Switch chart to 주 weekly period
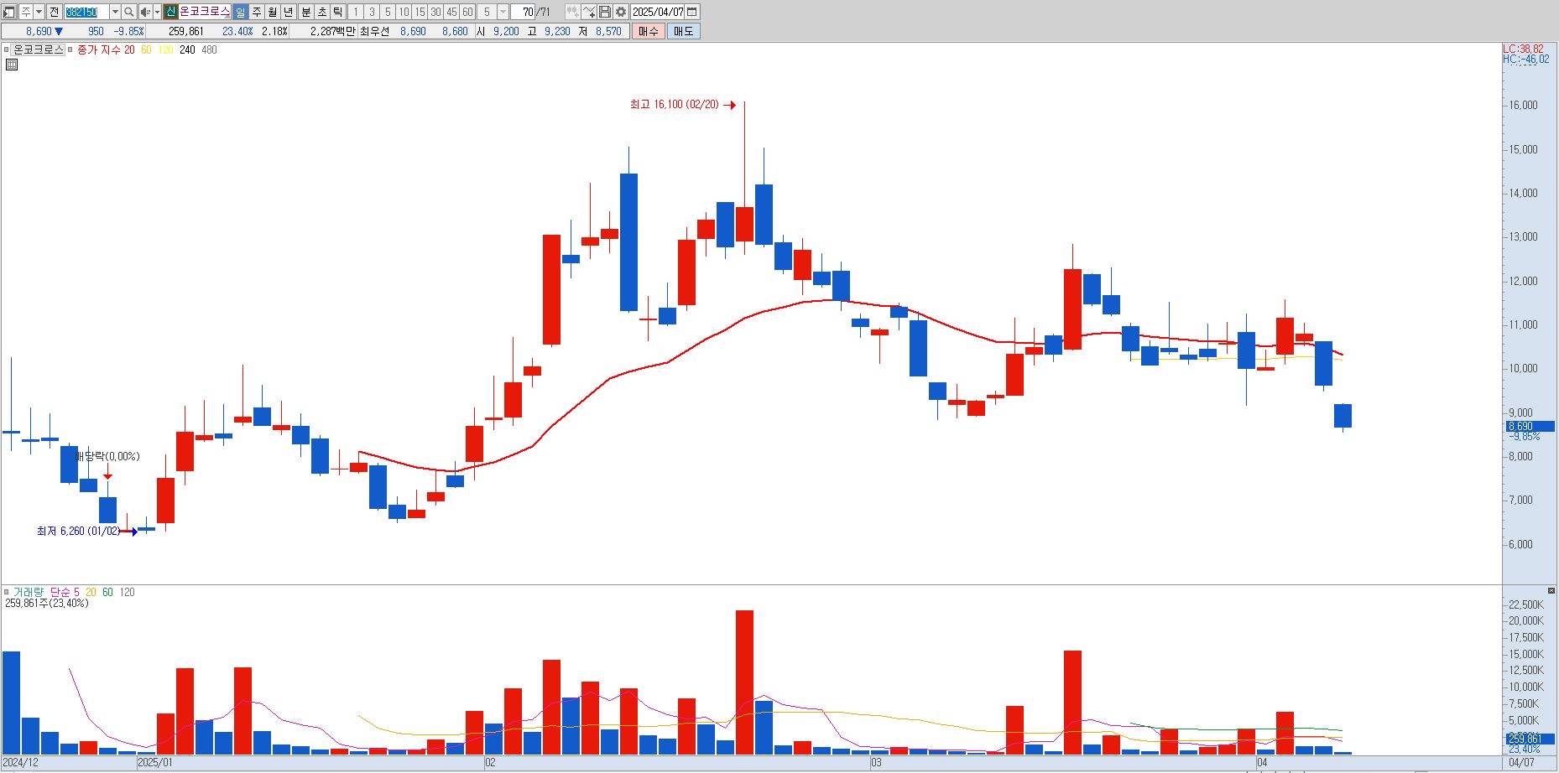 click(x=257, y=12)
